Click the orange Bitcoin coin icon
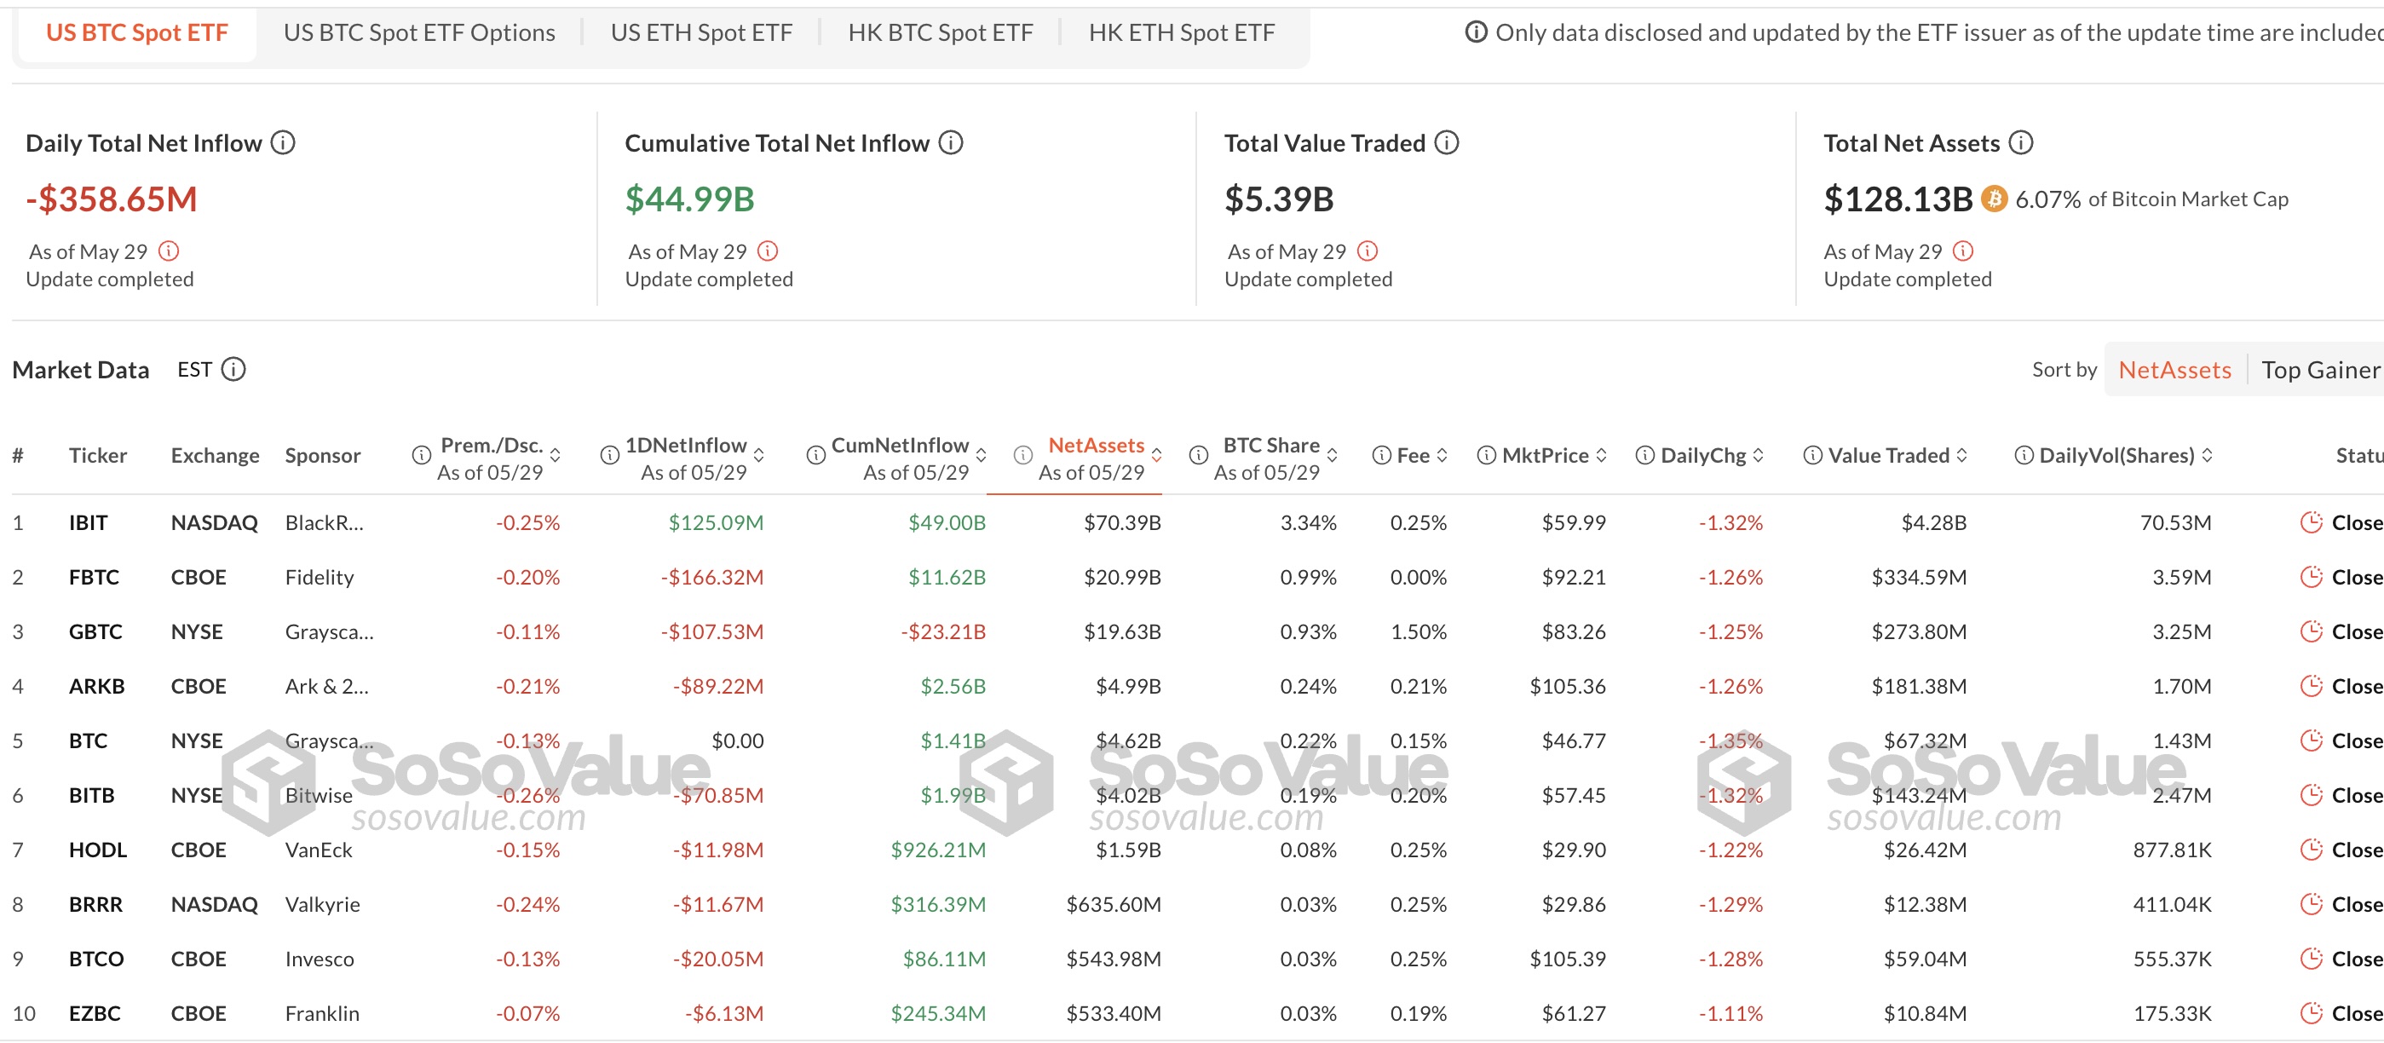This screenshot has height=1043, width=2384. [x=1994, y=199]
